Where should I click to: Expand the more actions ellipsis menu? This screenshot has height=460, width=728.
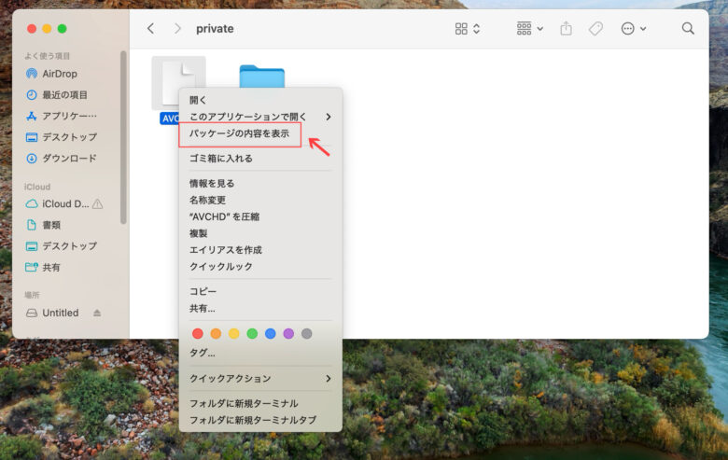(634, 29)
